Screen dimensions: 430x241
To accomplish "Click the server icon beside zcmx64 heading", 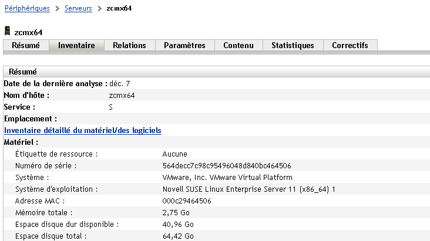I will (7, 31).
